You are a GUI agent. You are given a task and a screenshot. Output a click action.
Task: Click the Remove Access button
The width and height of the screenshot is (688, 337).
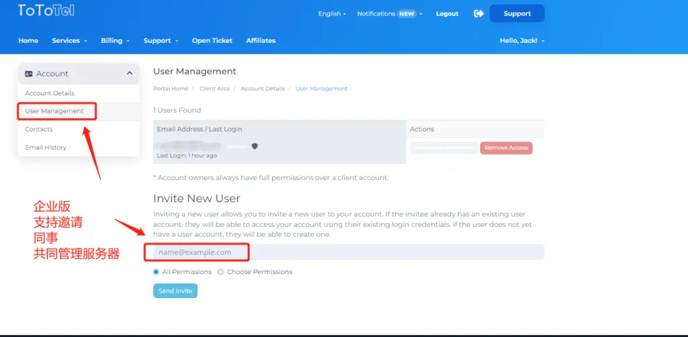pos(506,148)
